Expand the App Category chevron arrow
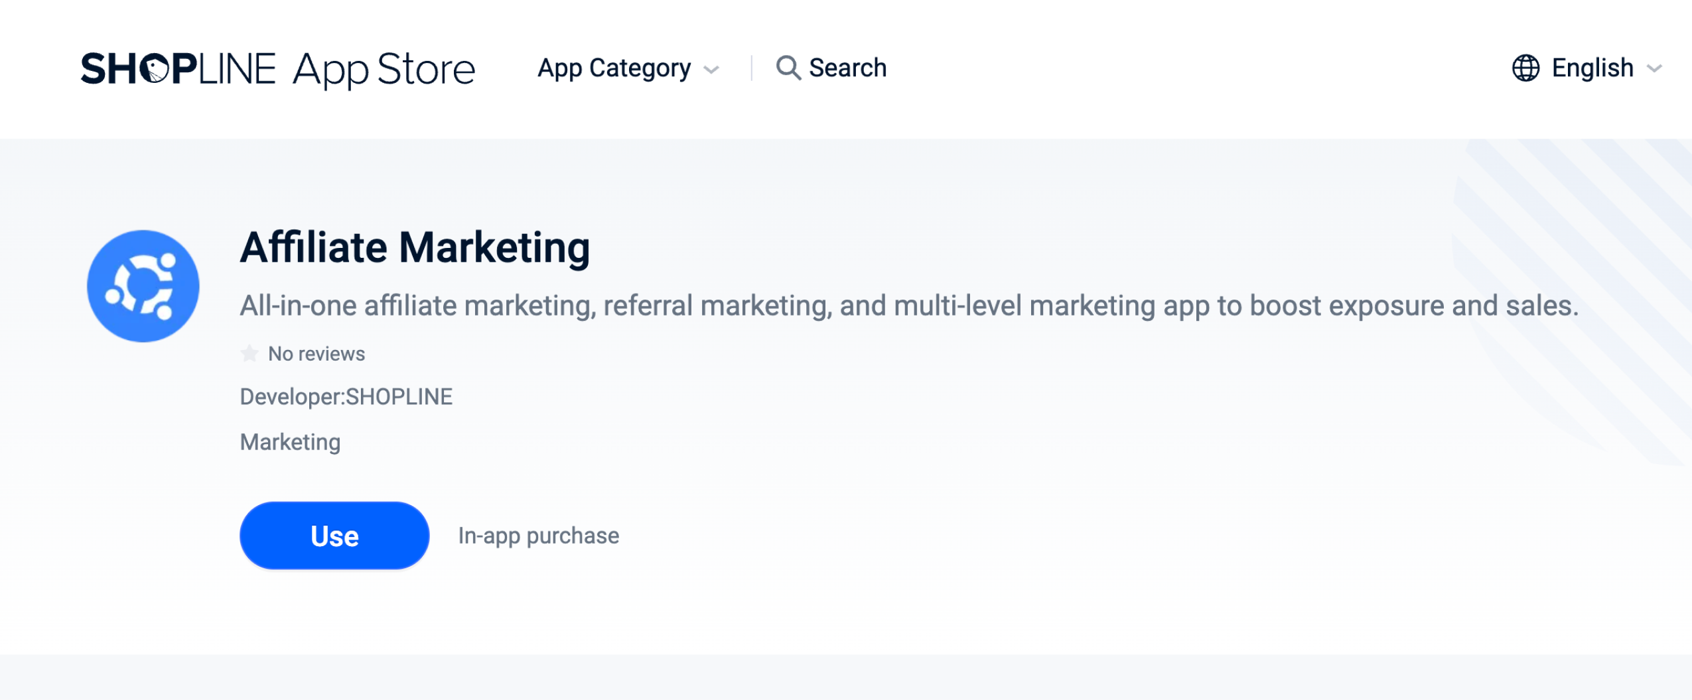 (711, 70)
